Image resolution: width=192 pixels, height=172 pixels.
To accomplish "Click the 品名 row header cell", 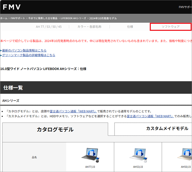I will coord(34,157).
